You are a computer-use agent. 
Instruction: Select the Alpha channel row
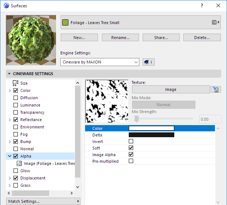[40, 156]
